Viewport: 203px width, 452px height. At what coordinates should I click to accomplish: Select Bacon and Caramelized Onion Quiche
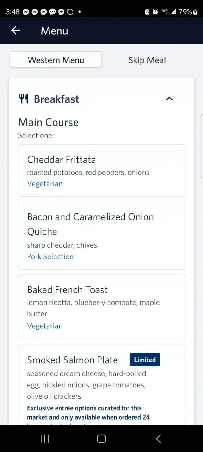101,236
